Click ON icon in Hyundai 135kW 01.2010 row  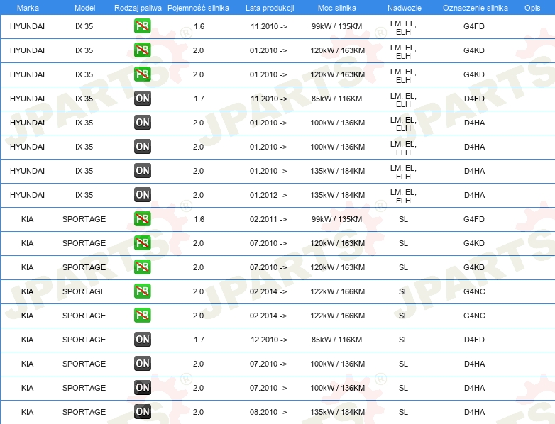click(x=142, y=171)
